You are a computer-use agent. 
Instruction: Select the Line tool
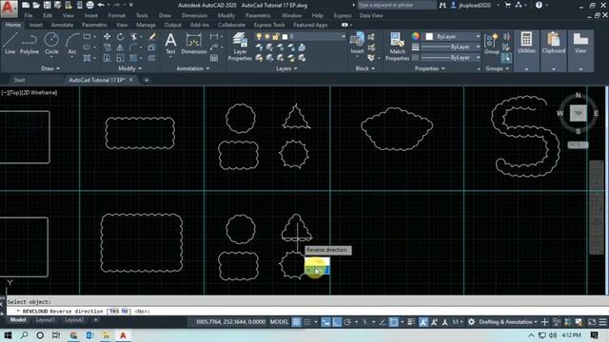10,43
